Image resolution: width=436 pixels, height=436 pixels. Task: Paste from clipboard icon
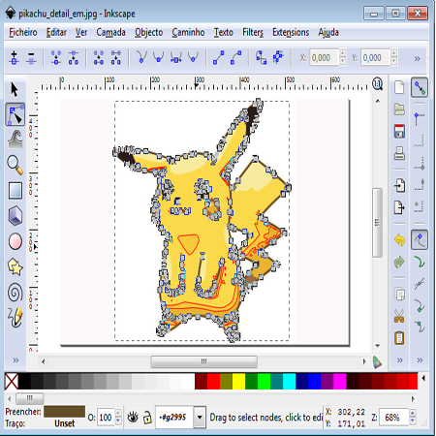tap(399, 338)
